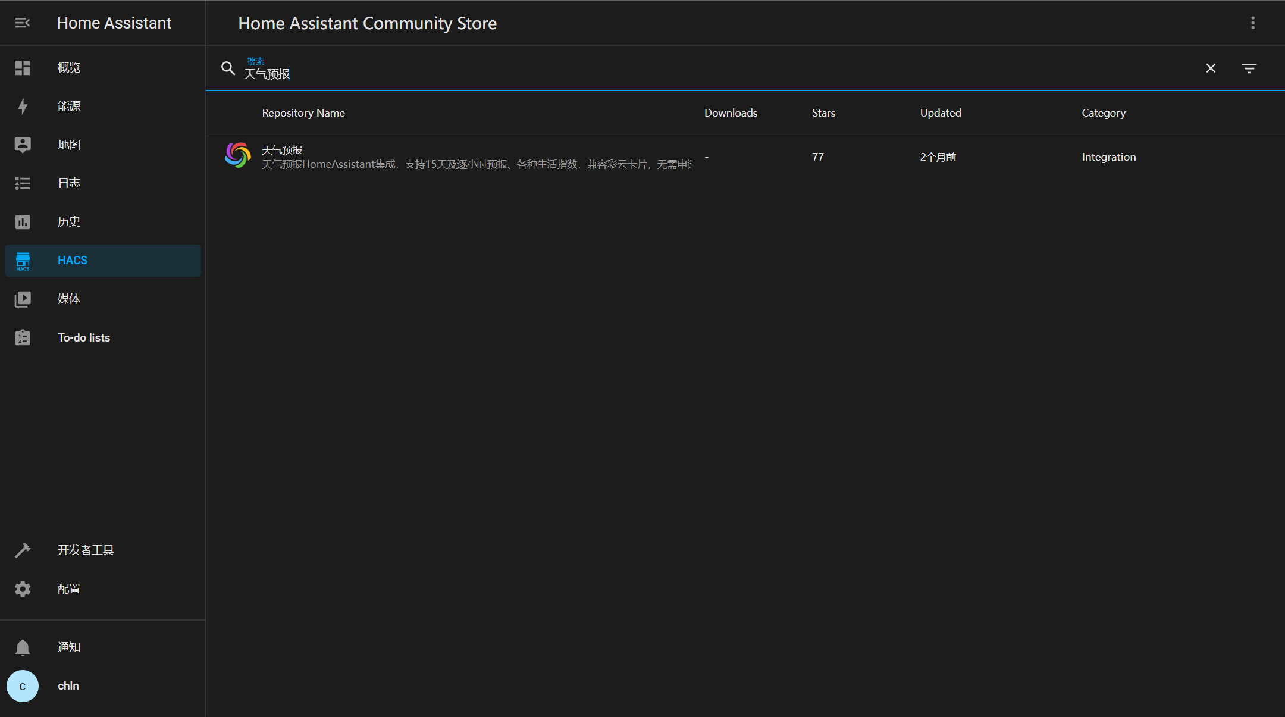This screenshot has height=717, width=1285.
Task: Click the 历史 chart icon
Action: tap(23, 222)
